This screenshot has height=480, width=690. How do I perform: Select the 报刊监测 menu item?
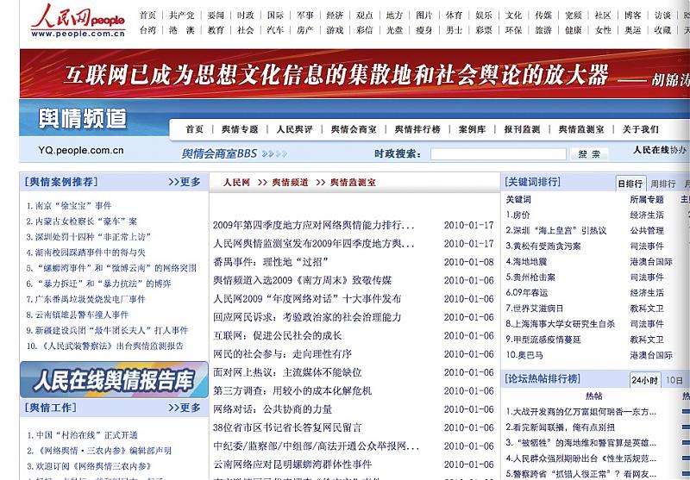522,129
